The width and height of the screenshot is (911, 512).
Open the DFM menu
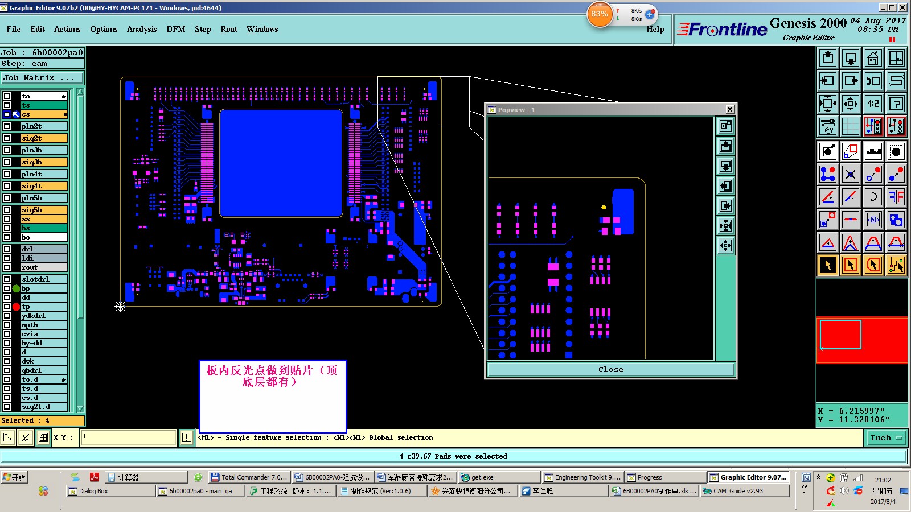coord(176,30)
